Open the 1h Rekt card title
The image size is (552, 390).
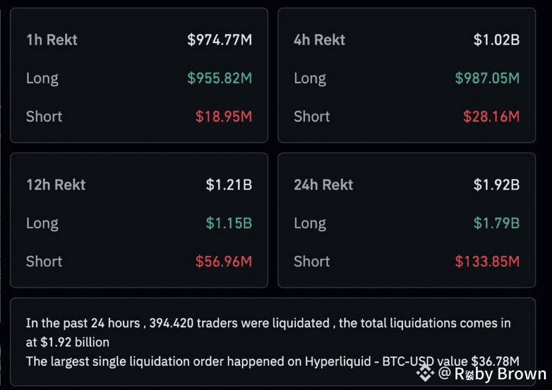[x=52, y=40]
